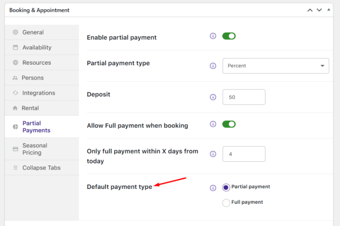Click info icon beside Deposit
This screenshot has width=340, height=226.
pyautogui.click(x=213, y=97)
